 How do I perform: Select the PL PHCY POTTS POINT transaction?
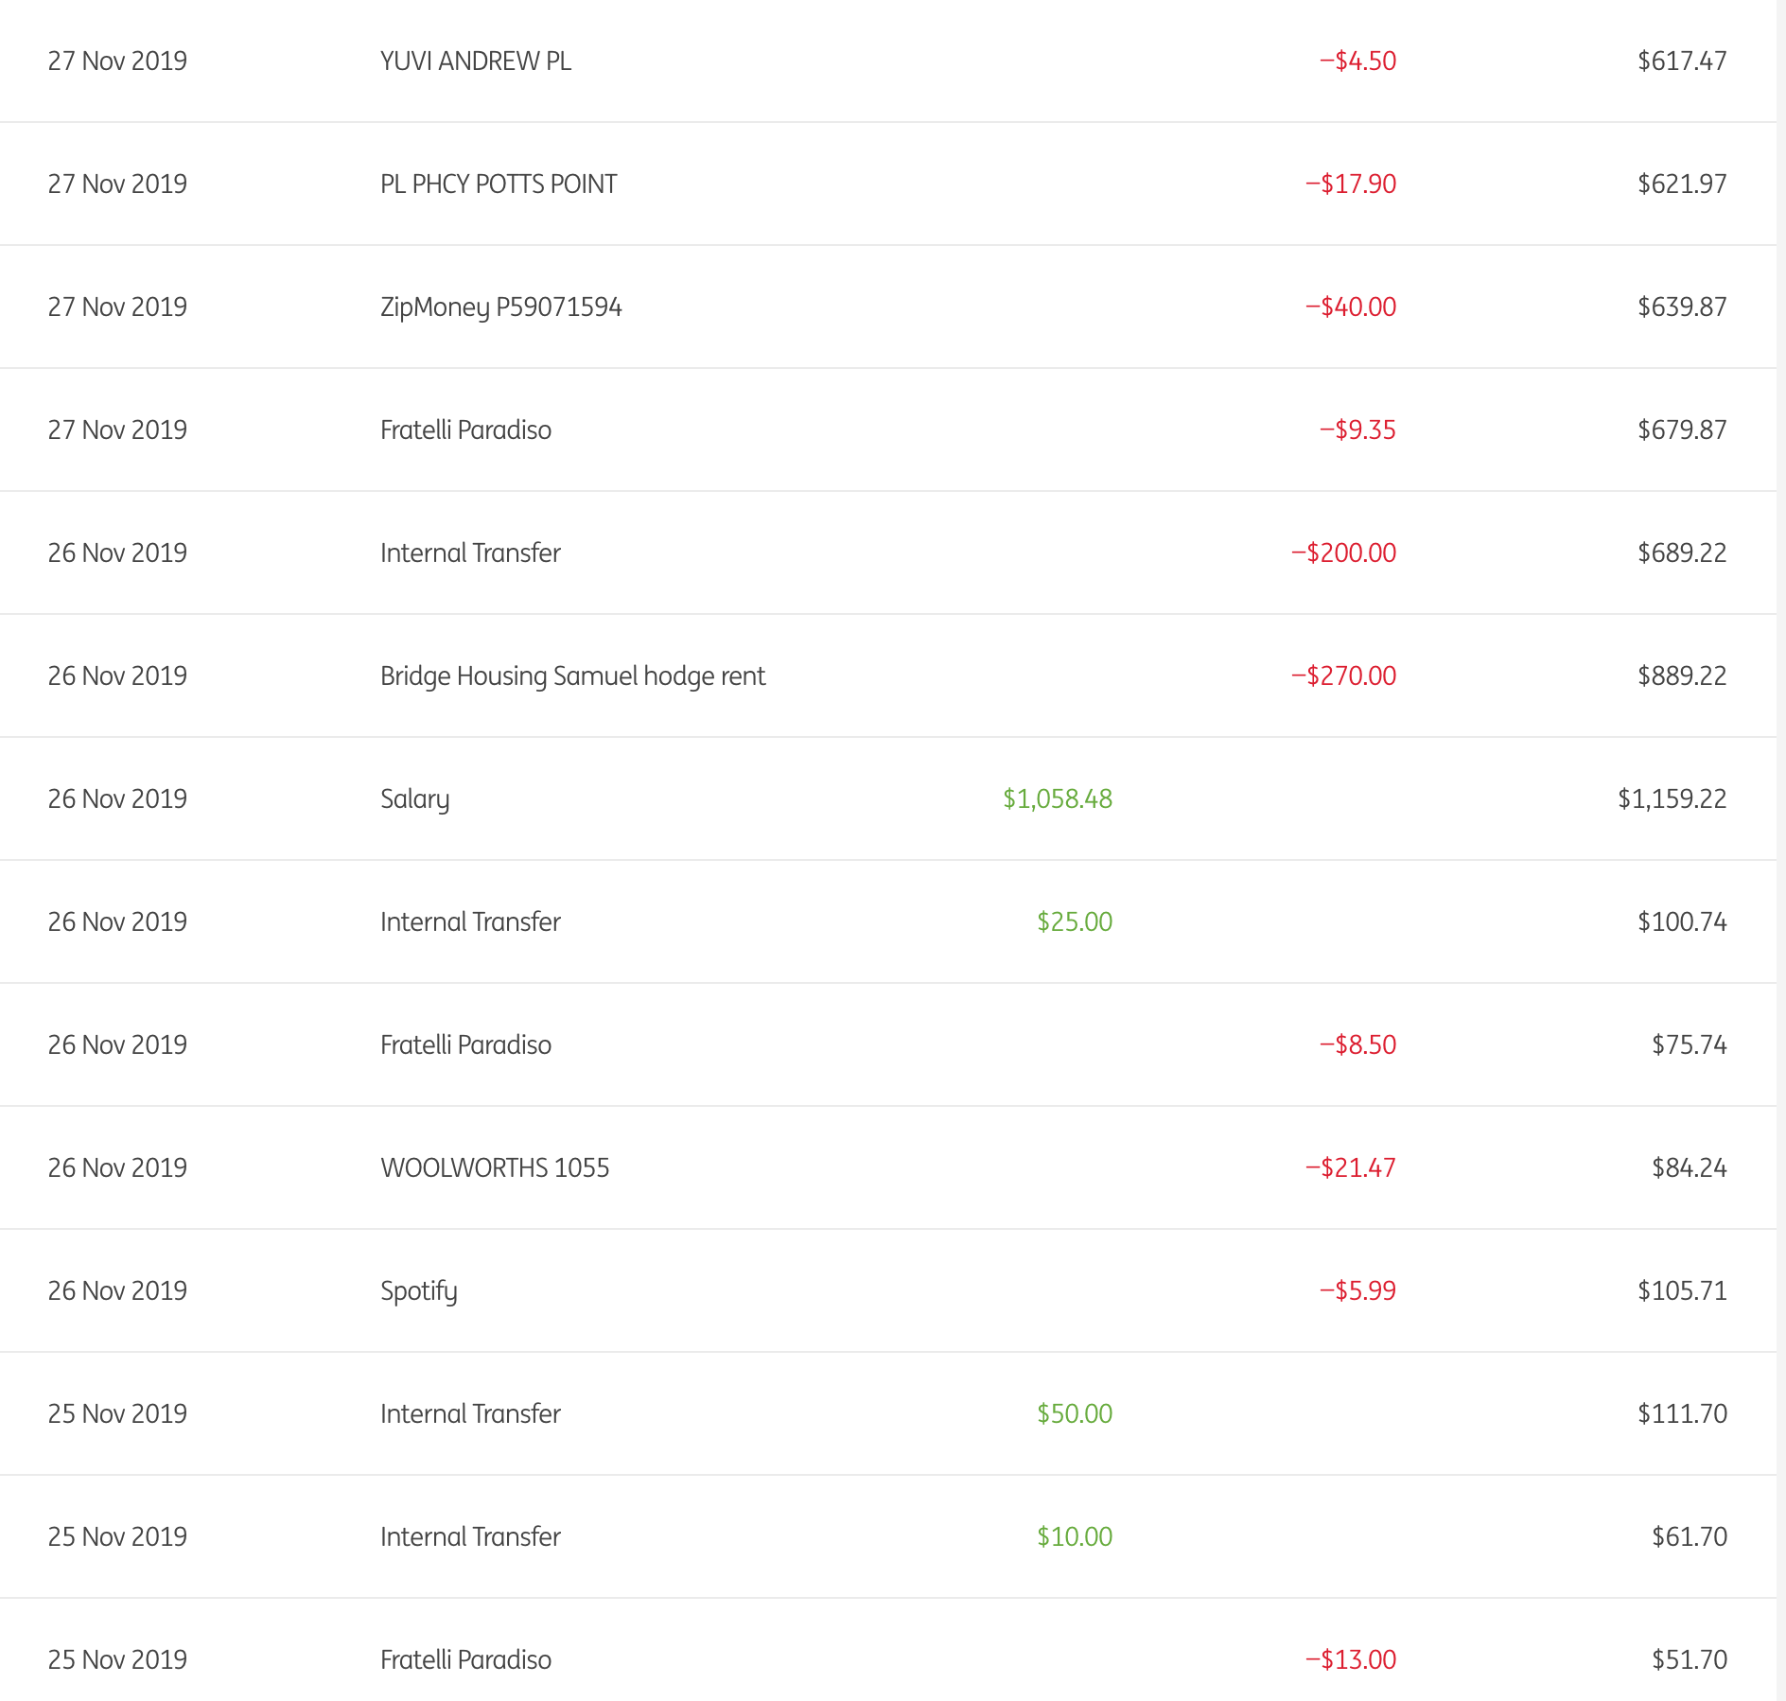(x=498, y=184)
